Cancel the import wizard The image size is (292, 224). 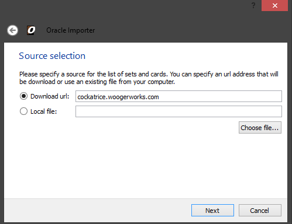(260, 211)
